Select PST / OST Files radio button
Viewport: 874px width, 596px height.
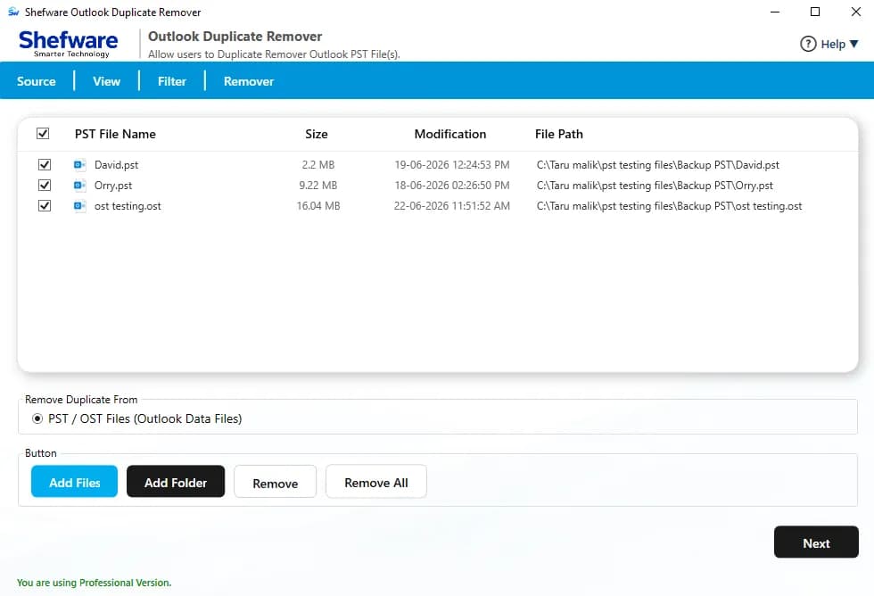pyautogui.click(x=37, y=418)
